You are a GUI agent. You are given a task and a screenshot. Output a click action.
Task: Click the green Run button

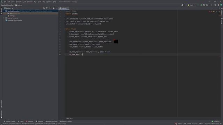pos(198,5)
